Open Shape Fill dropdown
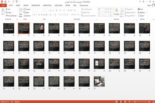 tap(129, 9)
